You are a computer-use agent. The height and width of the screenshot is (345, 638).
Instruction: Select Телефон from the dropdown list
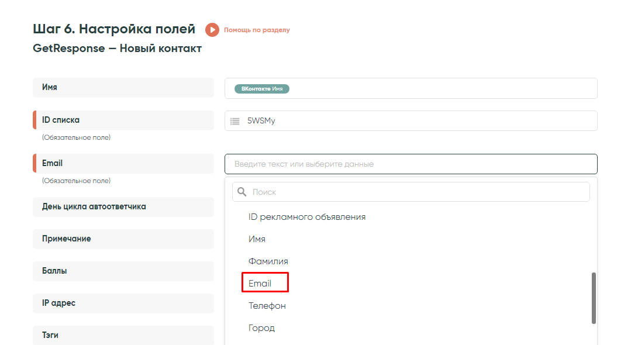point(267,306)
